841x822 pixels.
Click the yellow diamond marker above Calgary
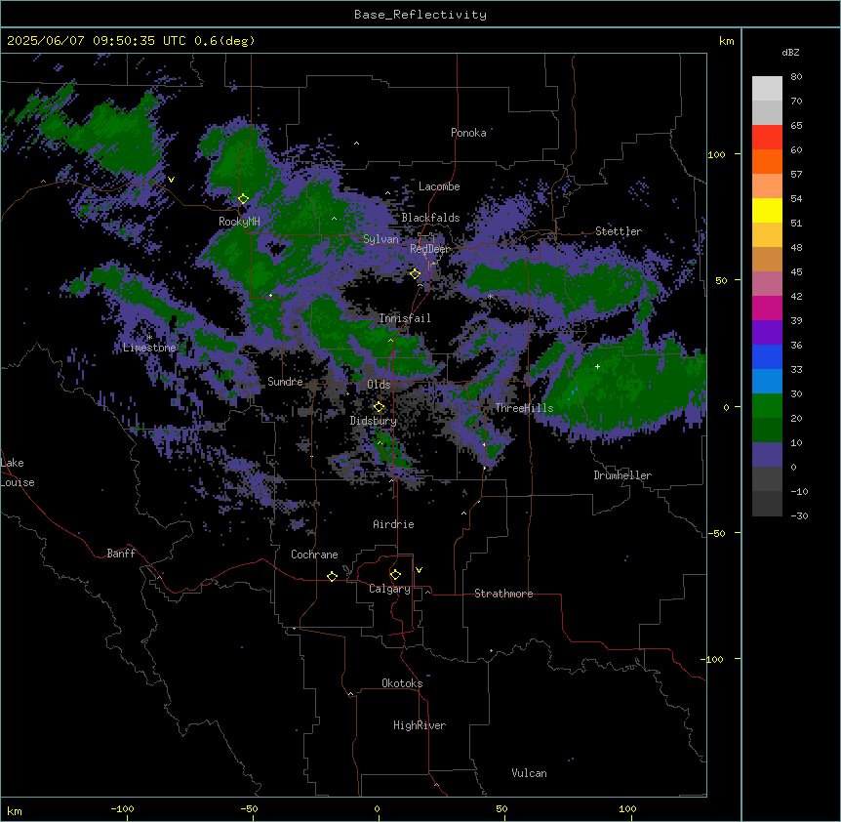395,575
